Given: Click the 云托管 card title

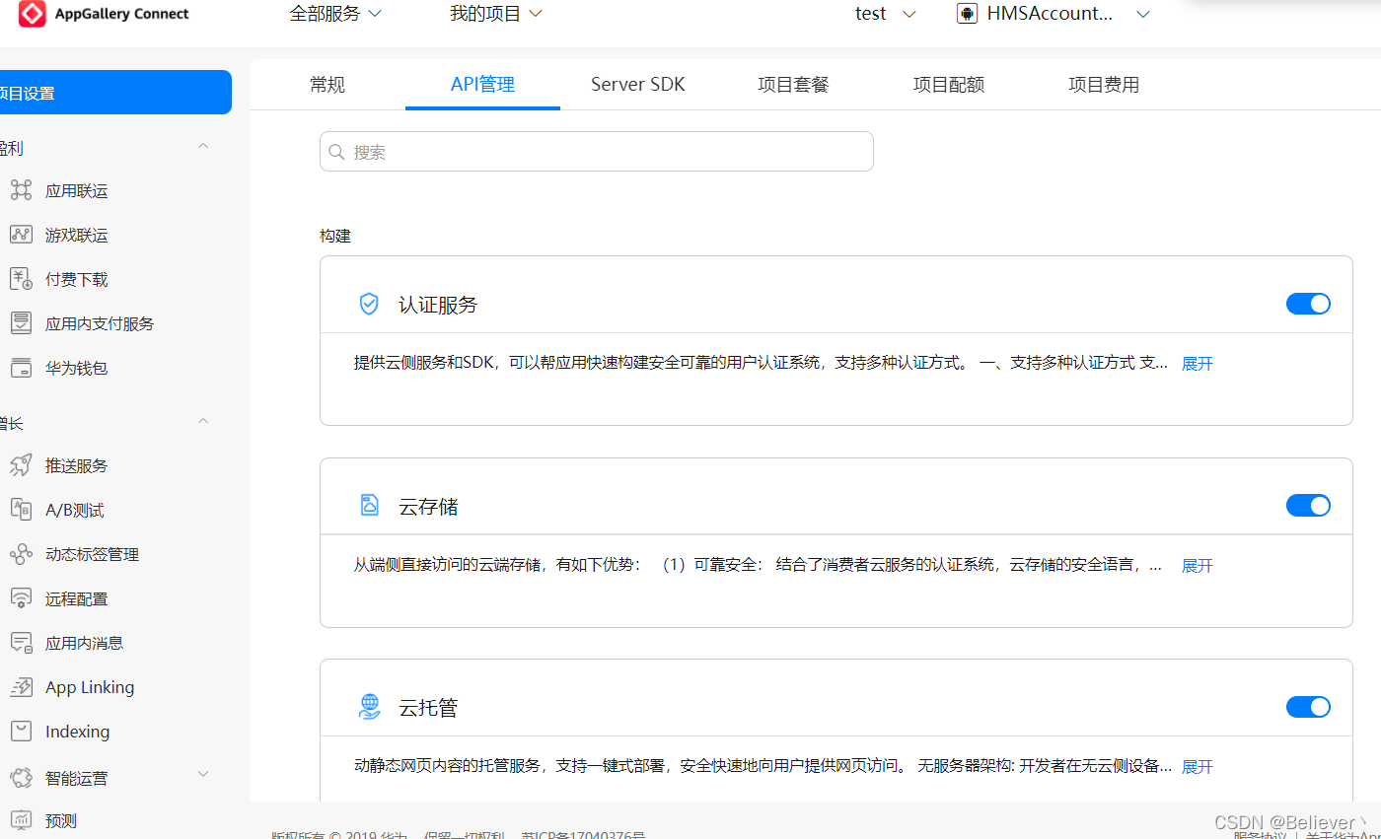Looking at the screenshot, I should coord(428,708).
